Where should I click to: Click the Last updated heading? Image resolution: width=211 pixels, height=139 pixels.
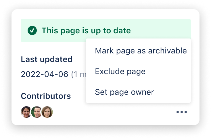tap(46, 59)
